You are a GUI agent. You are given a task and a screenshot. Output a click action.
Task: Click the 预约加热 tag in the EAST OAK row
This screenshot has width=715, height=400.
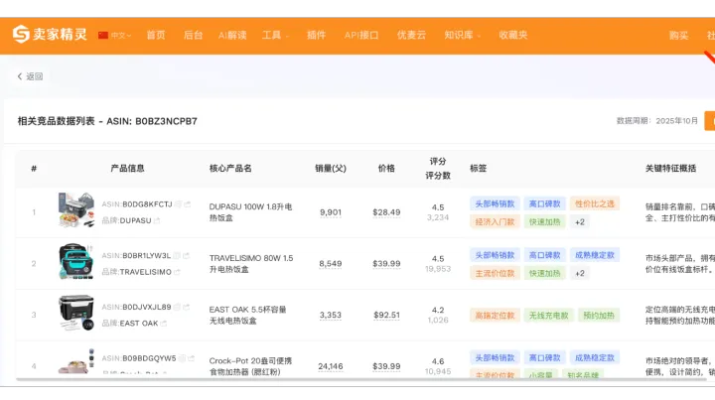click(x=599, y=316)
